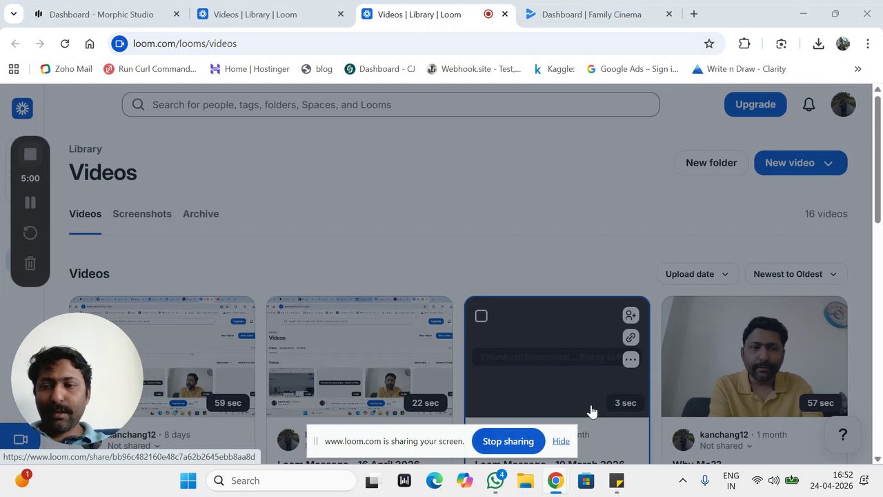Open the Write n Draw - Clarity bookmark
The height and width of the screenshot is (497, 883).
pos(739,69)
